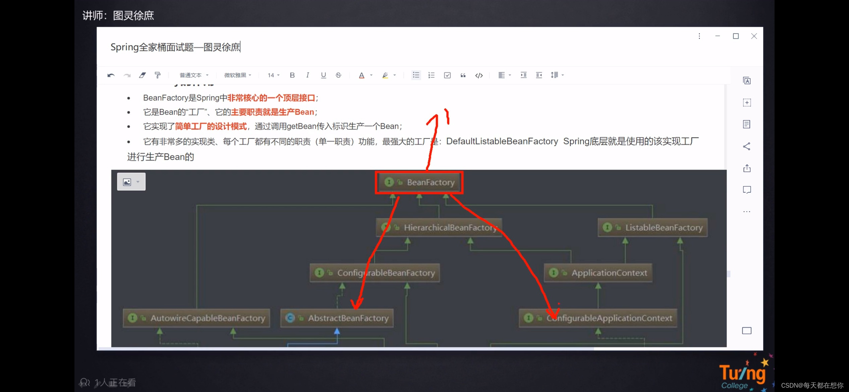This screenshot has height=392, width=849.
Task: Click the text 进行生产Bean的
Action: pyautogui.click(x=161, y=157)
